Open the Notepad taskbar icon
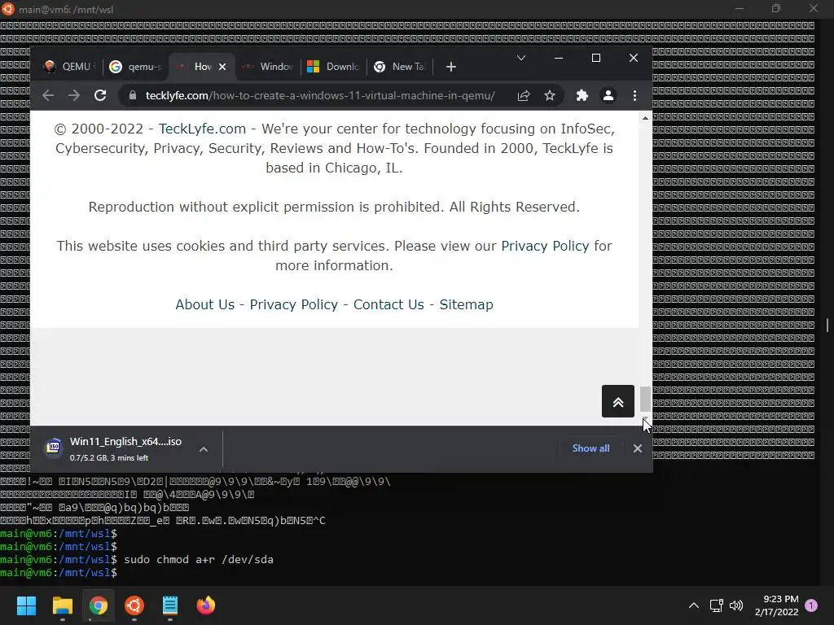The image size is (834, 625). pyautogui.click(x=170, y=605)
